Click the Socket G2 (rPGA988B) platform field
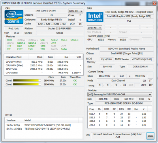158x143 pixels. click(x=60, y=28)
